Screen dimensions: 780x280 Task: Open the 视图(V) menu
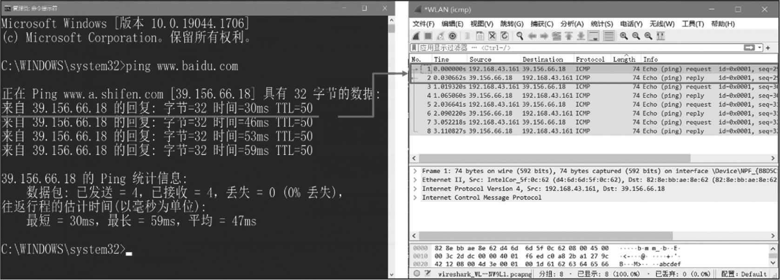coord(481,24)
